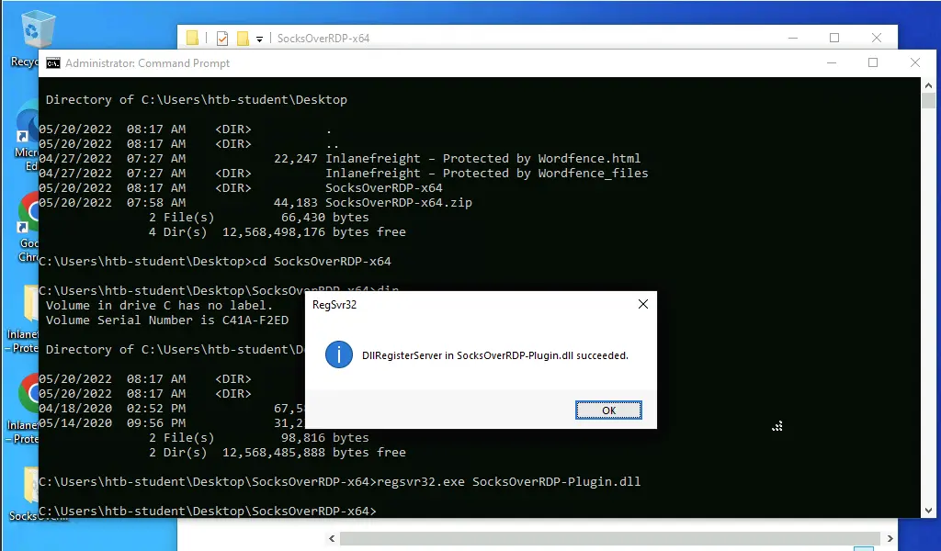Close the RegSvr32 dialog with the X

[642, 304]
